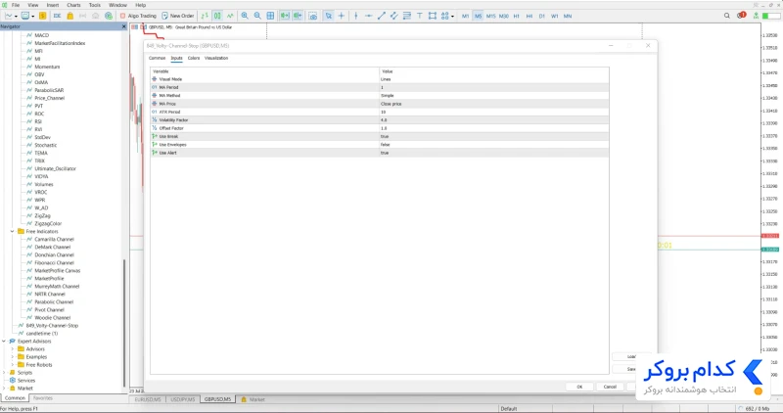Viewport: 783px width, 413px height.
Task: Click the yellow Market bag toolbar icon
Action: pyautogui.click(x=69, y=16)
